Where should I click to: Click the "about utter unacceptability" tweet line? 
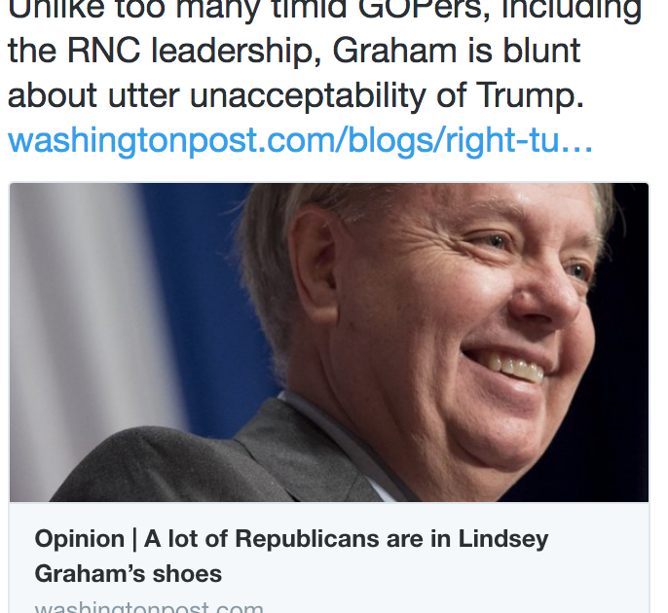[296, 95]
